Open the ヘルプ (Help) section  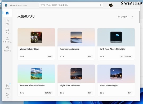tap(7, 96)
